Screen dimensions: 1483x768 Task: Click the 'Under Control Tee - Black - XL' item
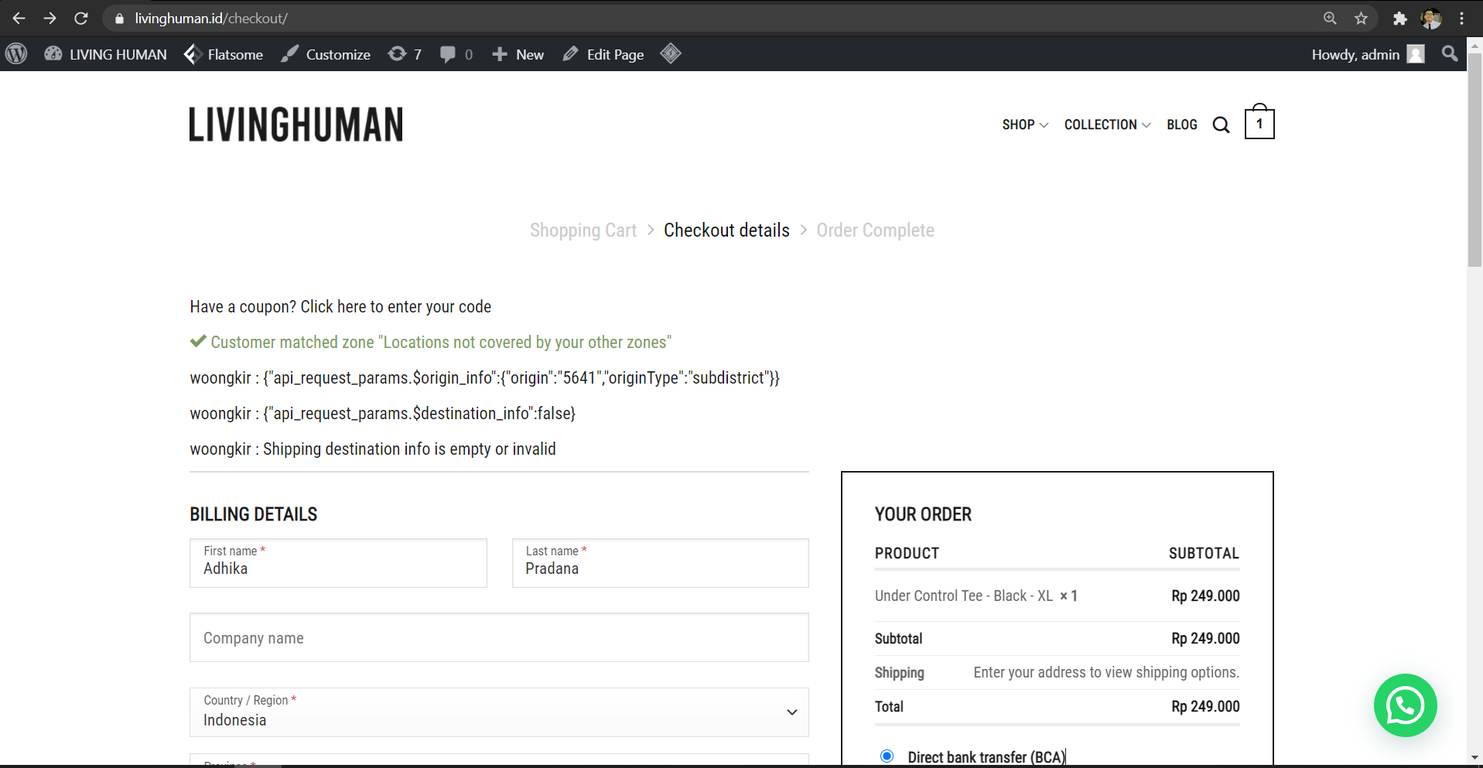pos(964,596)
